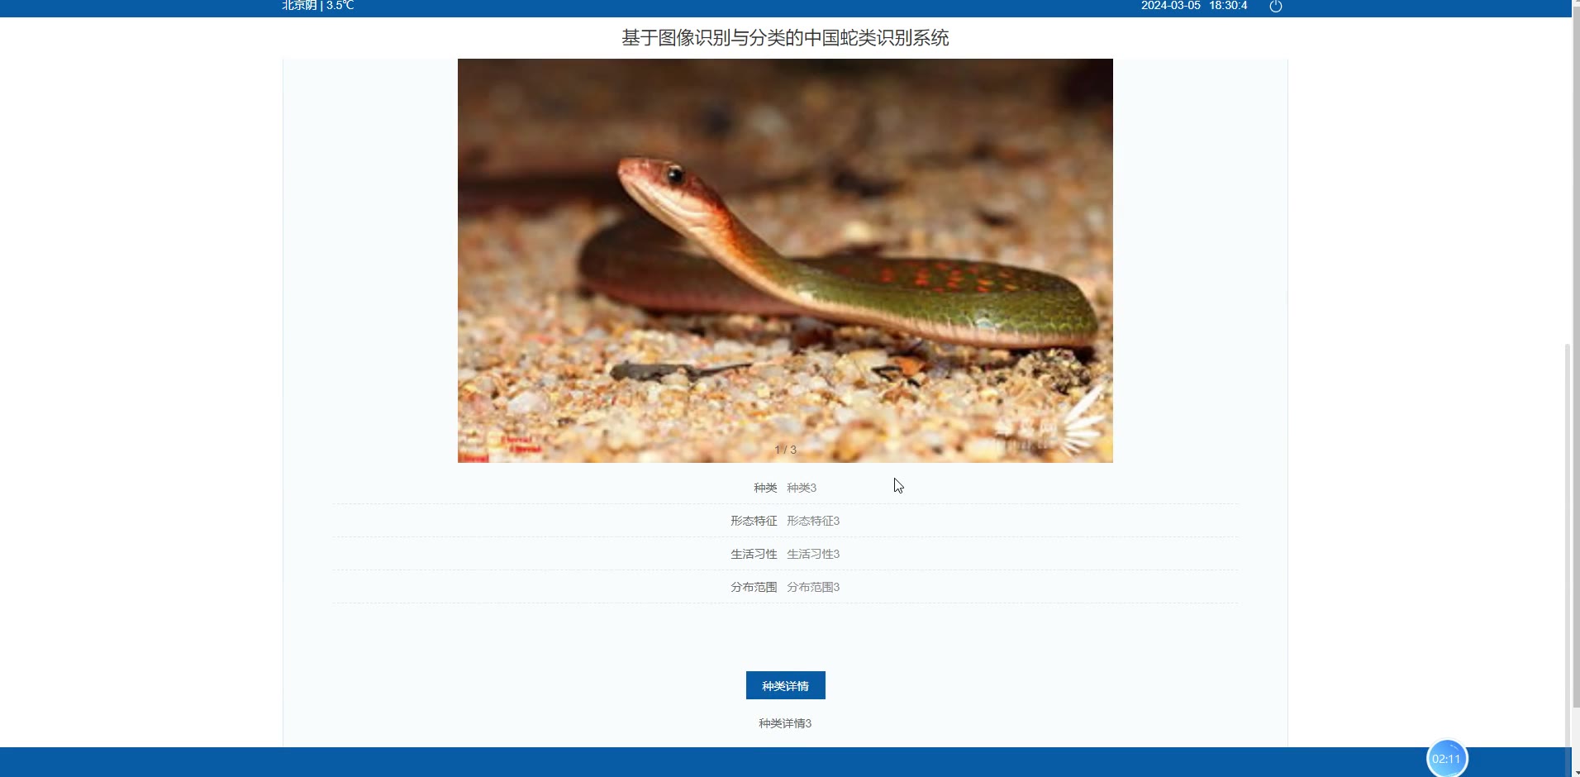The width and height of the screenshot is (1580, 777).
Task: Click the 种类 field label
Action: coord(765,488)
